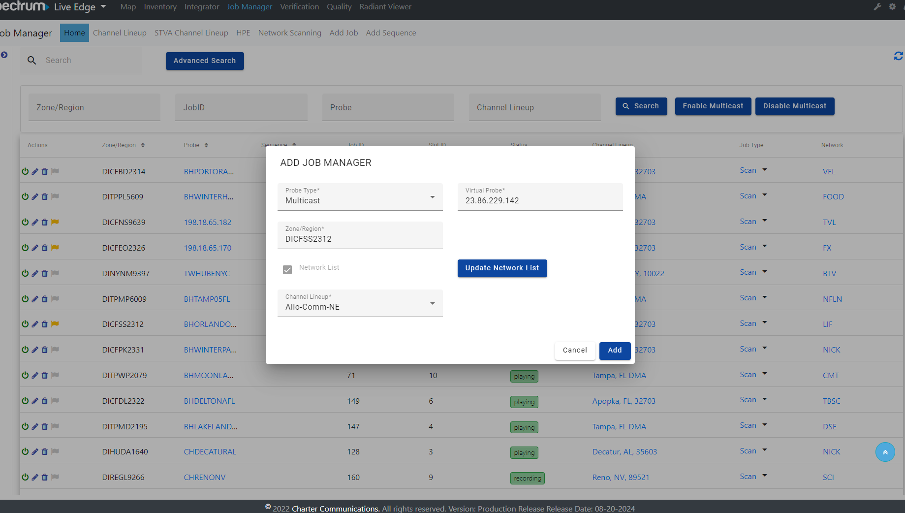Click the Zone/Region field in dialog
This screenshot has width=905, height=513.
tap(360, 235)
